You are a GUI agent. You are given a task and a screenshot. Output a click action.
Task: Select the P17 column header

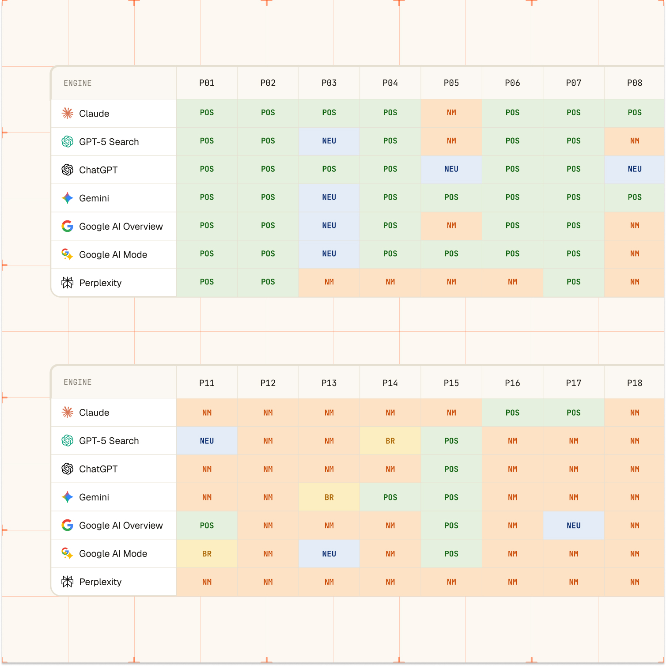[574, 382]
